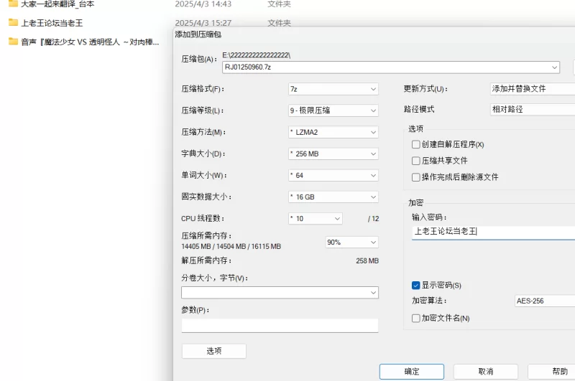575x381 pixels.
Task: Click the 取消 button
Action: (486, 372)
